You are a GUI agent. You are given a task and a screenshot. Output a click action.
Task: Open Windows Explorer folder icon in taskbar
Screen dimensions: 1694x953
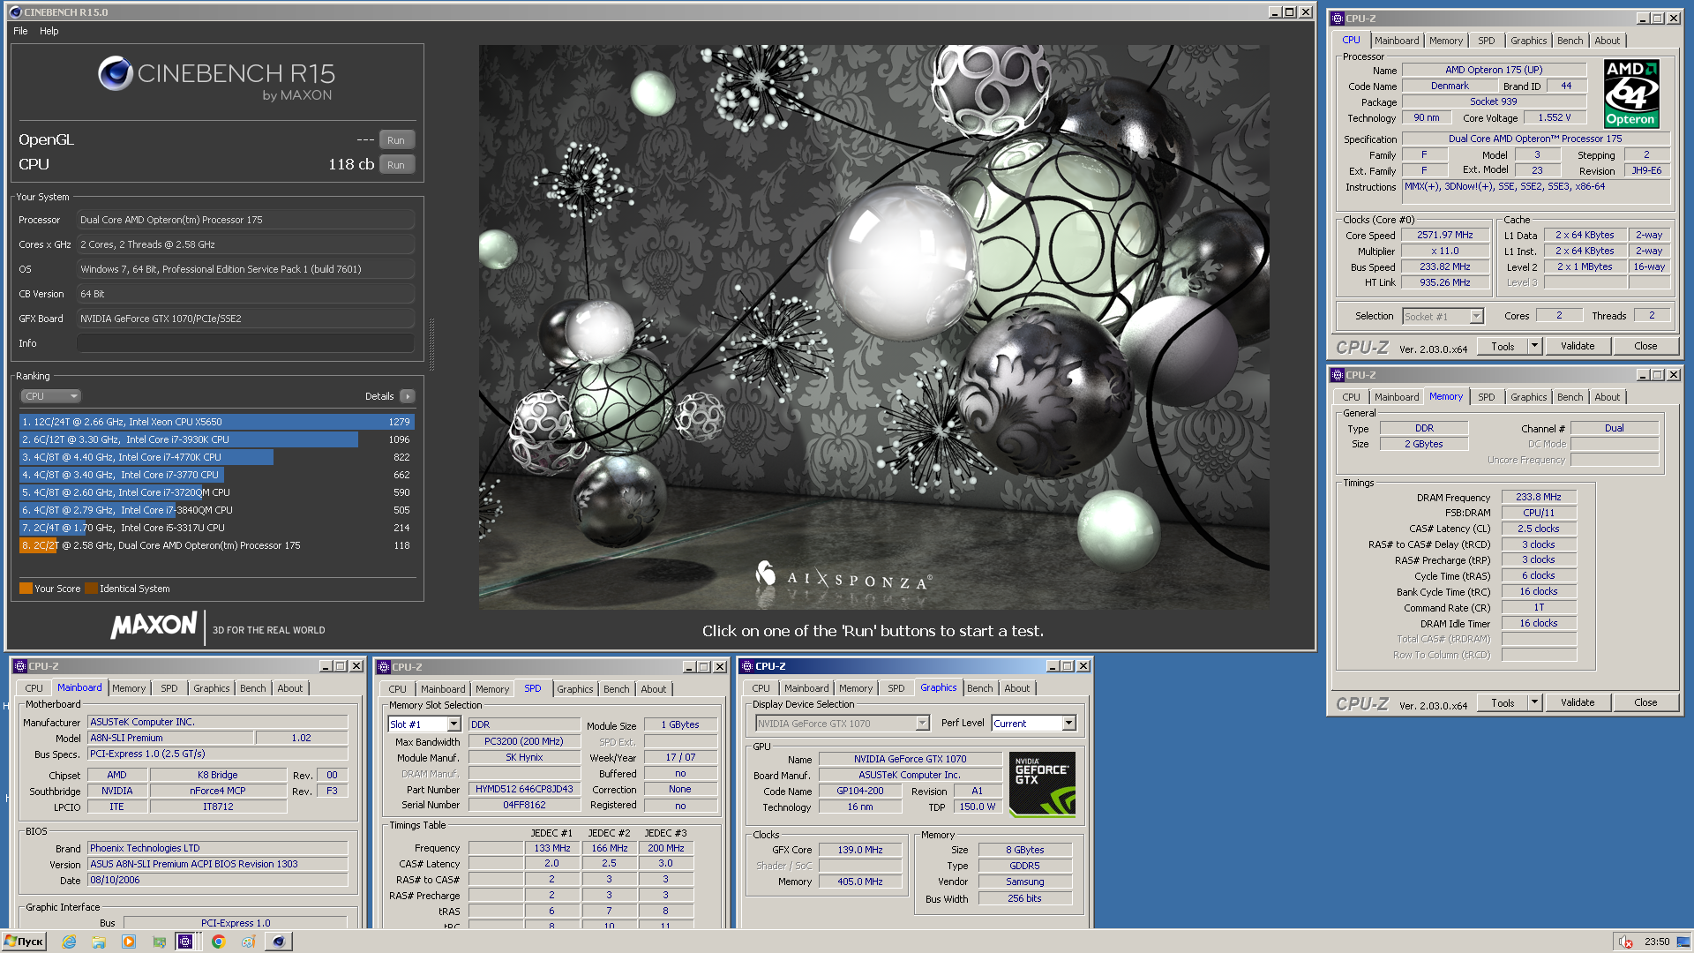(99, 942)
